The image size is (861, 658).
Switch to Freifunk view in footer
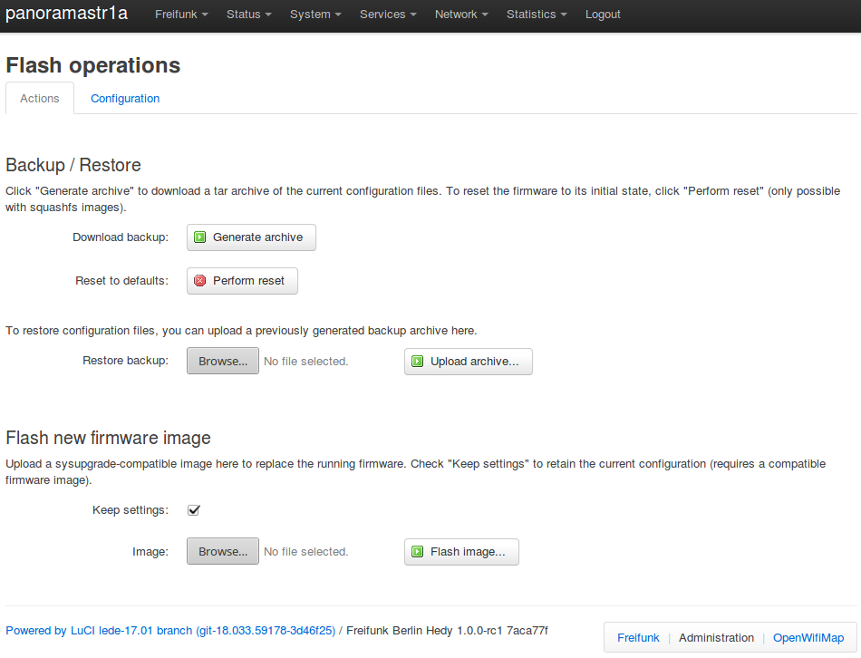pos(638,638)
